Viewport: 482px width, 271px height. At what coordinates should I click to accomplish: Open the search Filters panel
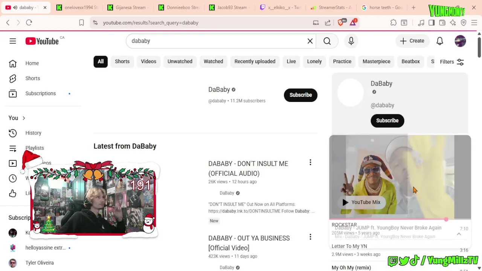click(x=452, y=62)
